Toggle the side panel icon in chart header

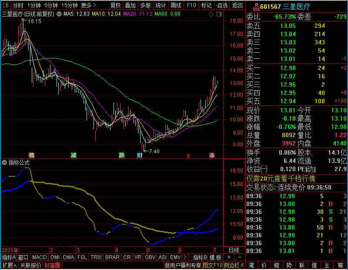(x=219, y=14)
